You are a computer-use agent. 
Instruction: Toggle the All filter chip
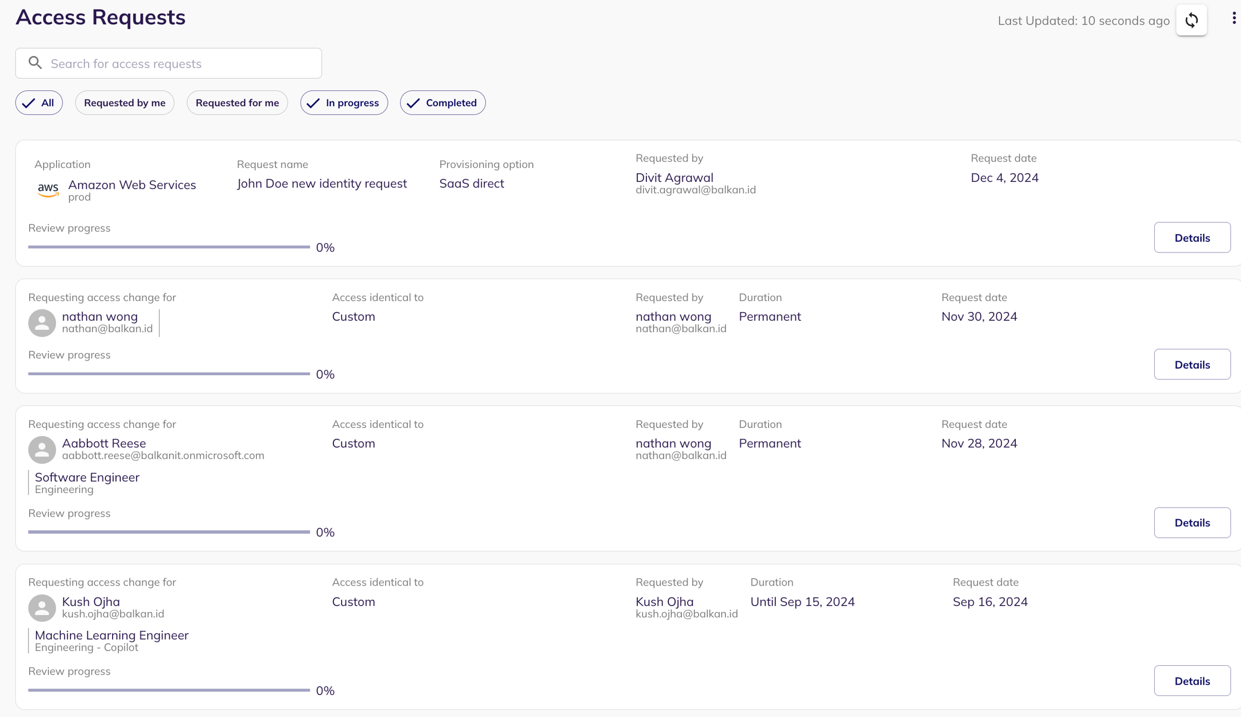[39, 103]
